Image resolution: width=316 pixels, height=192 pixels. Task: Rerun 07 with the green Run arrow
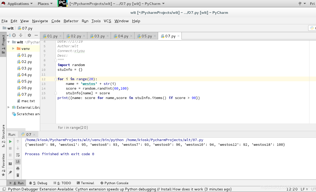pos(10,142)
